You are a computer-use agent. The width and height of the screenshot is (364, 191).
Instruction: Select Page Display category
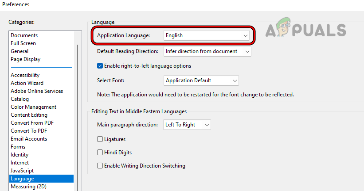point(26,59)
